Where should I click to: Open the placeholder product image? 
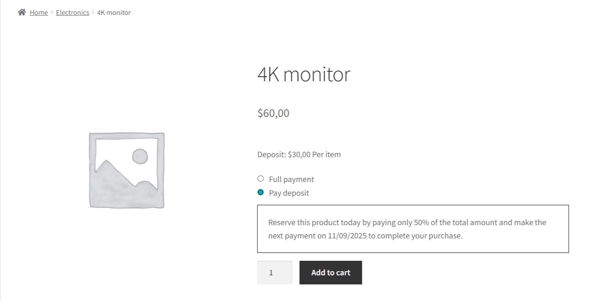coord(126,170)
